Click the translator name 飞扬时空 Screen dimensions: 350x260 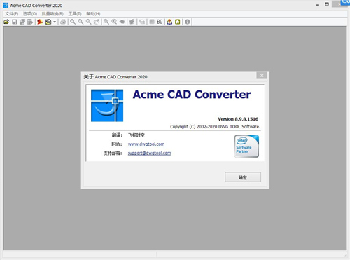(136, 135)
